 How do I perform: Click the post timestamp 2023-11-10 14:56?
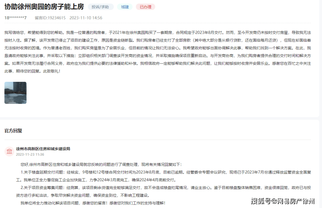click(x=86, y=18)
